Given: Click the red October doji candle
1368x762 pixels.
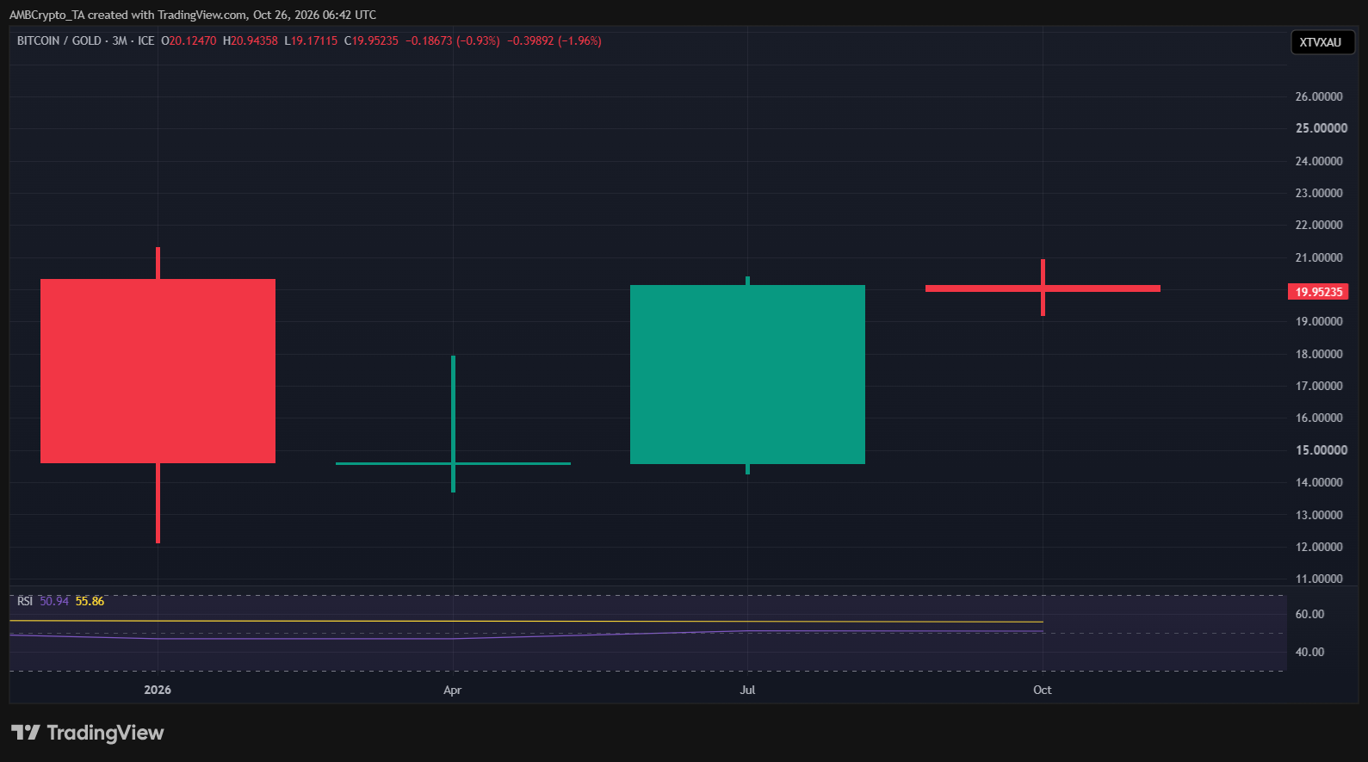Looking at the screenshot, I should [x=1043, y=288].
